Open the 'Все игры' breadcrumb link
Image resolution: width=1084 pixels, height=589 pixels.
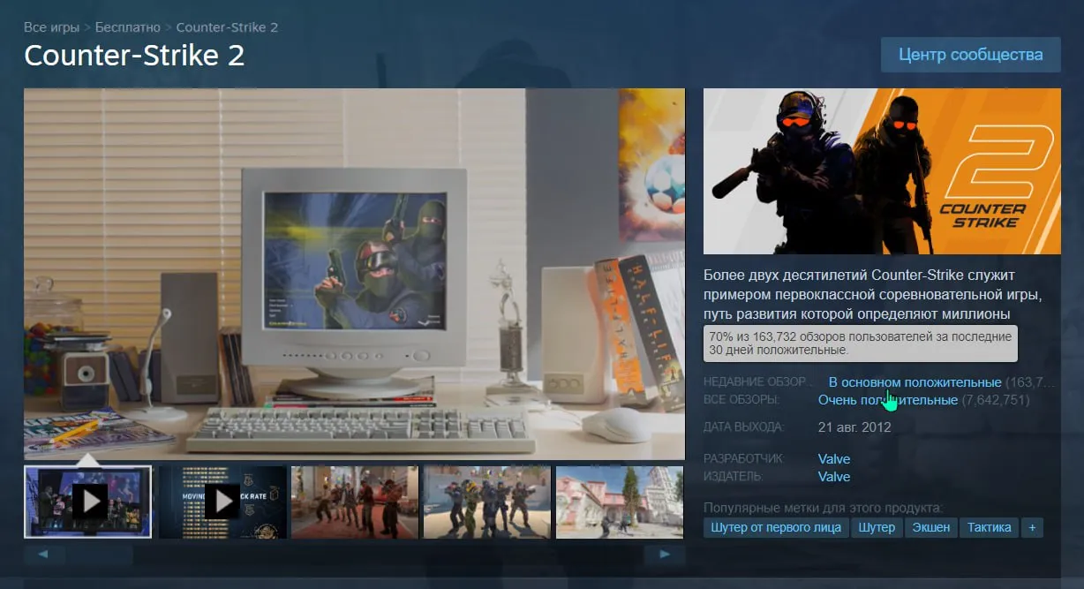(52, 27)
